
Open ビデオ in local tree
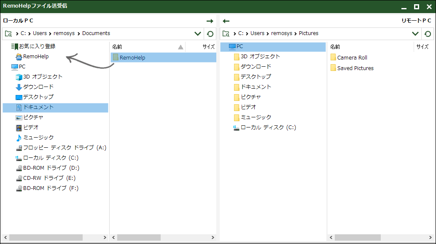click(x=27, y=127)
